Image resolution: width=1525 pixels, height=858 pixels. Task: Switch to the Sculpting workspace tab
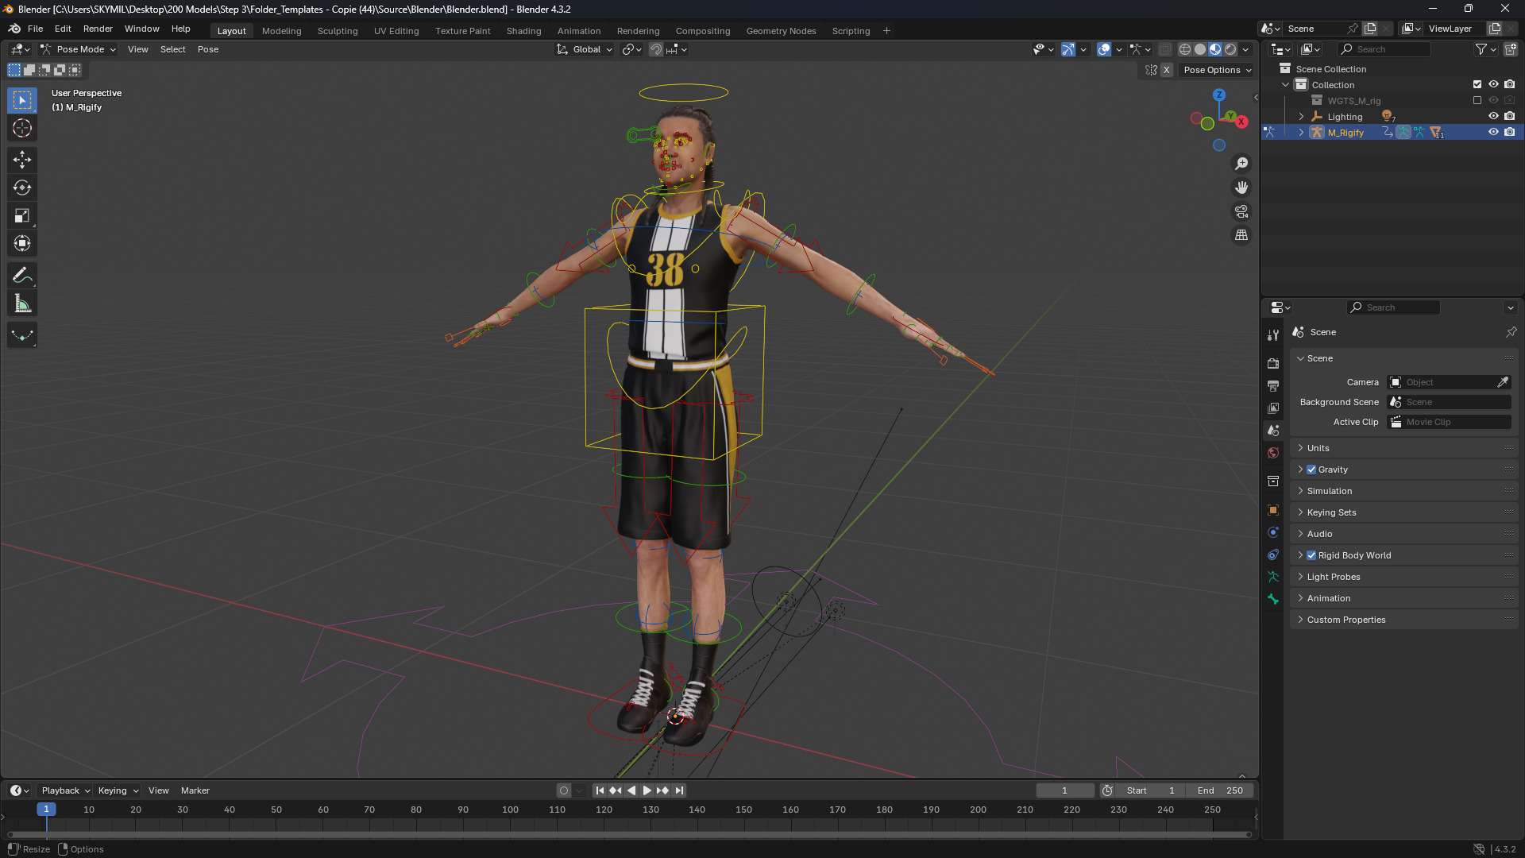coord(338,31)
